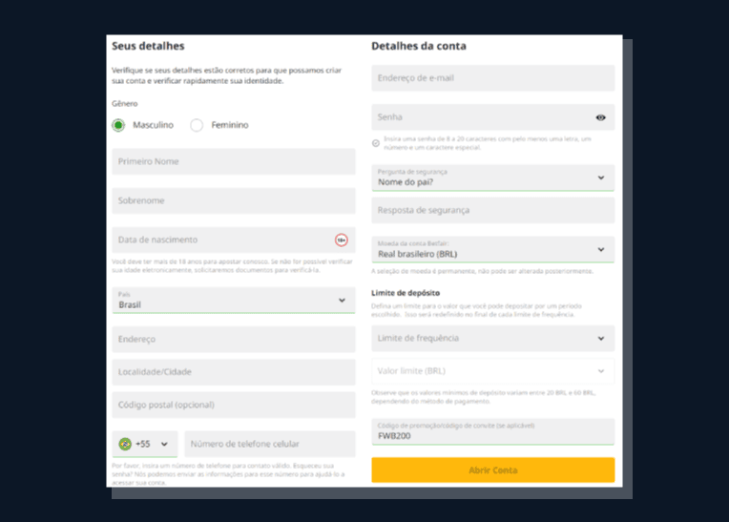The width and height of the screenshot is (729, 522).
Task: Focus the Primeiro Nome field
Action: 234,162
